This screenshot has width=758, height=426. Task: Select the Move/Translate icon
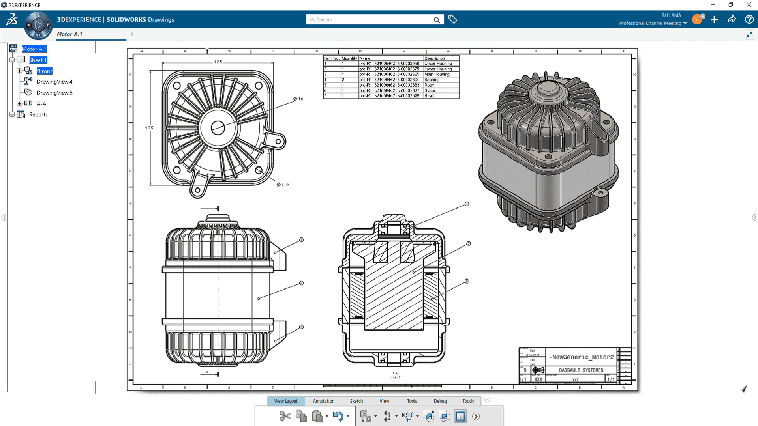pyautogui.click(x=387, y=416)
